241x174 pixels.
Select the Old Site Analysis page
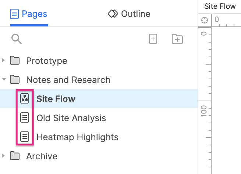pos(71,118)
